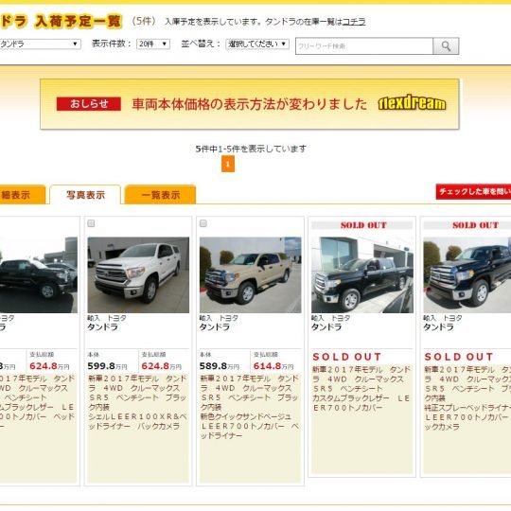Switch to the 一覧表示 tab
The width and height of the screenshot is (511, 511).
click(x=160, y=195)
